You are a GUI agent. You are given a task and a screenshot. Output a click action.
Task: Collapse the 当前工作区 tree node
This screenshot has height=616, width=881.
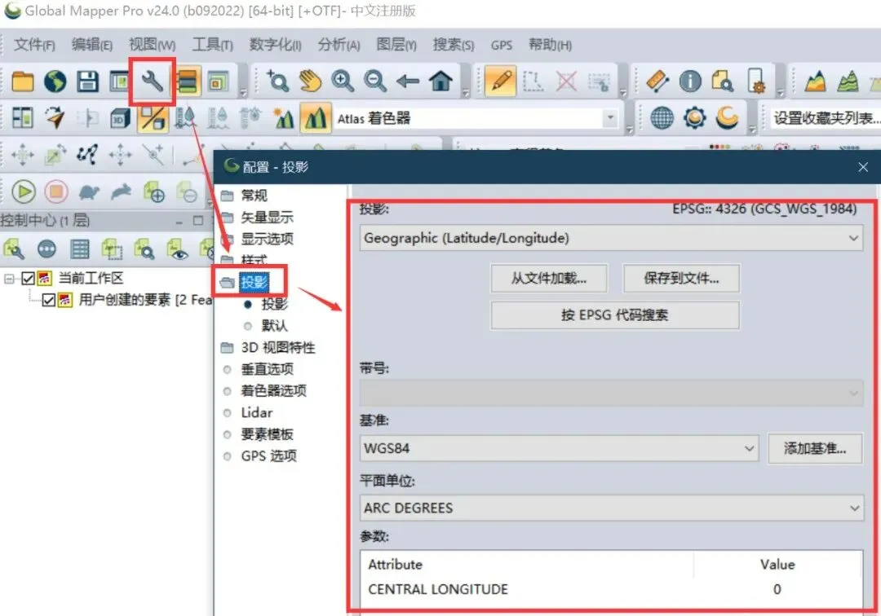click(9, 279)
